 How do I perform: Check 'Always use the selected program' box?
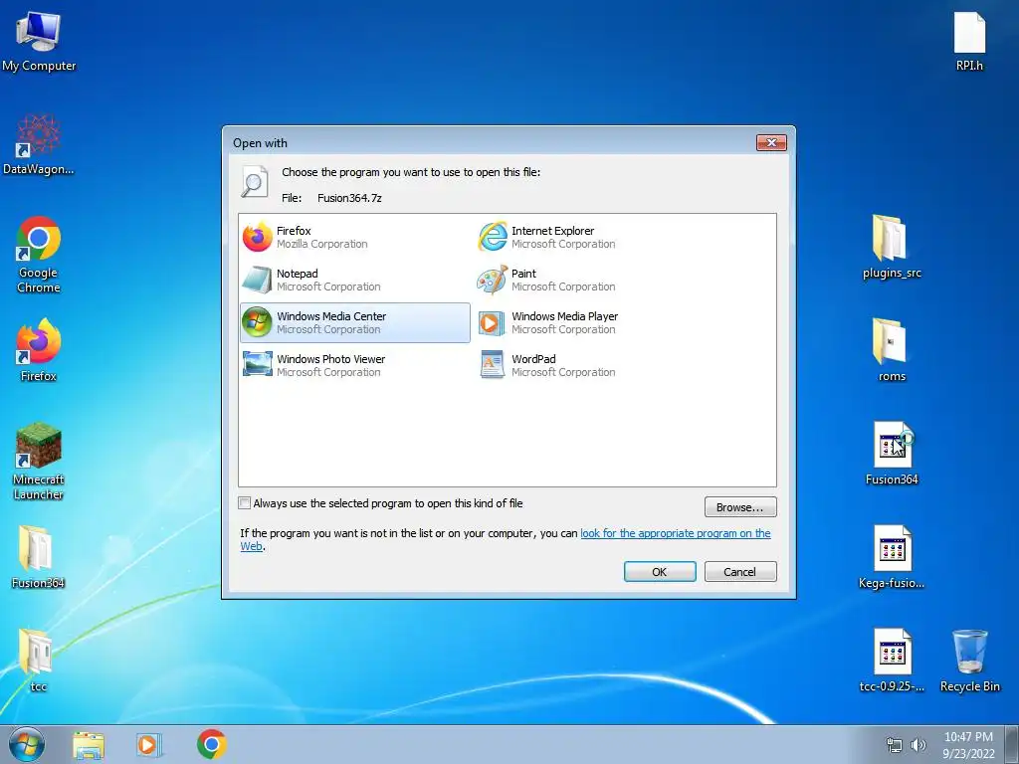tap(245, 502)
